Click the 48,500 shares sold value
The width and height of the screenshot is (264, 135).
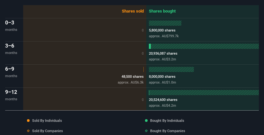[132, 76]
